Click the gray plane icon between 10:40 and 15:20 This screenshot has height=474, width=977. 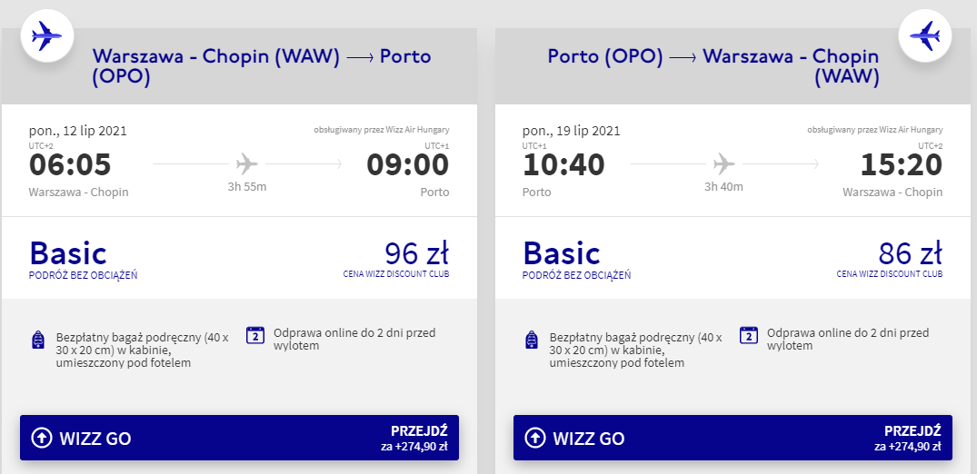point(723,164)
